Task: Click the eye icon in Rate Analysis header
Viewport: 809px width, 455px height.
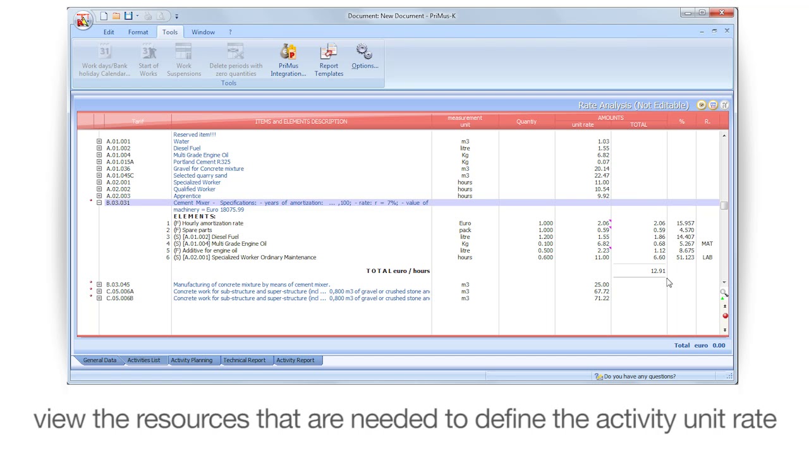Action: 702,105
